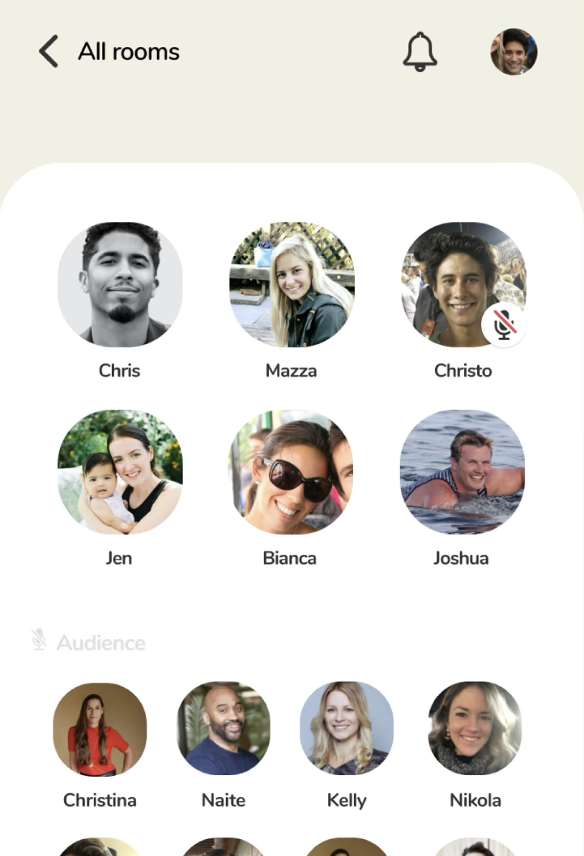View Jen's profile picture with baby
Viewport: 584px width, 856px height.
120,472
